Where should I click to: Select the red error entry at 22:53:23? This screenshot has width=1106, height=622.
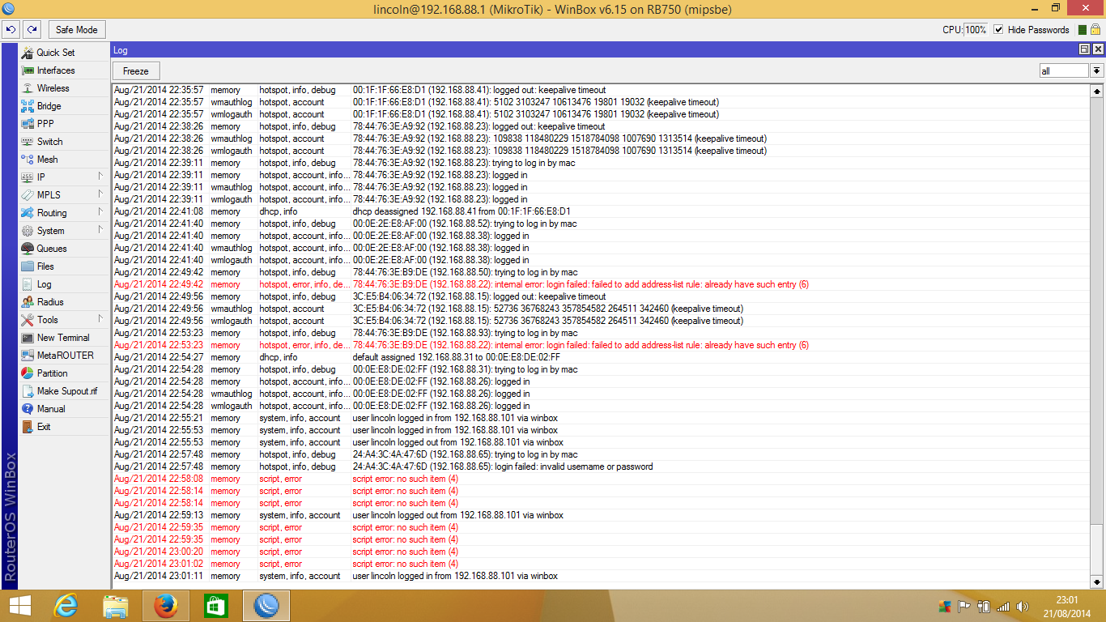tap(602, 345)
